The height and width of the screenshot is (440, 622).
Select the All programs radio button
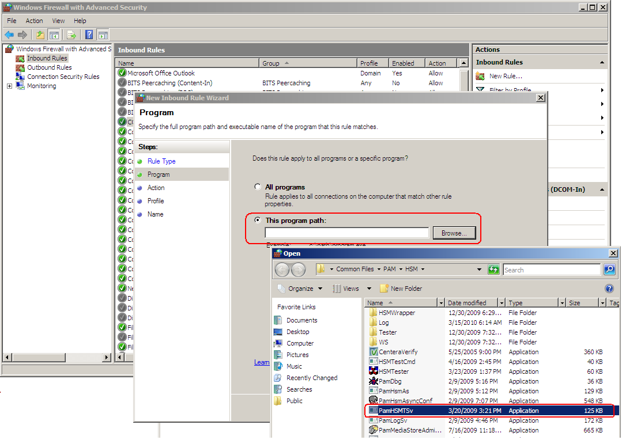(x=258, y=187)
